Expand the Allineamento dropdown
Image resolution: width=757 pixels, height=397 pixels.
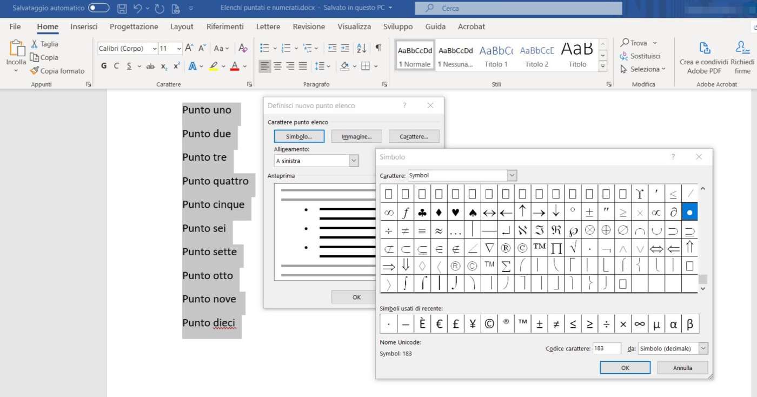click(x=354, y=161)
